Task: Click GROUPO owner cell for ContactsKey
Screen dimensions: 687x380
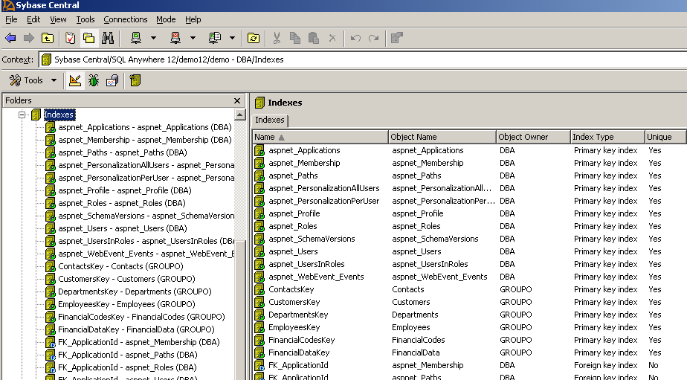Action: [x=516, y=290]
